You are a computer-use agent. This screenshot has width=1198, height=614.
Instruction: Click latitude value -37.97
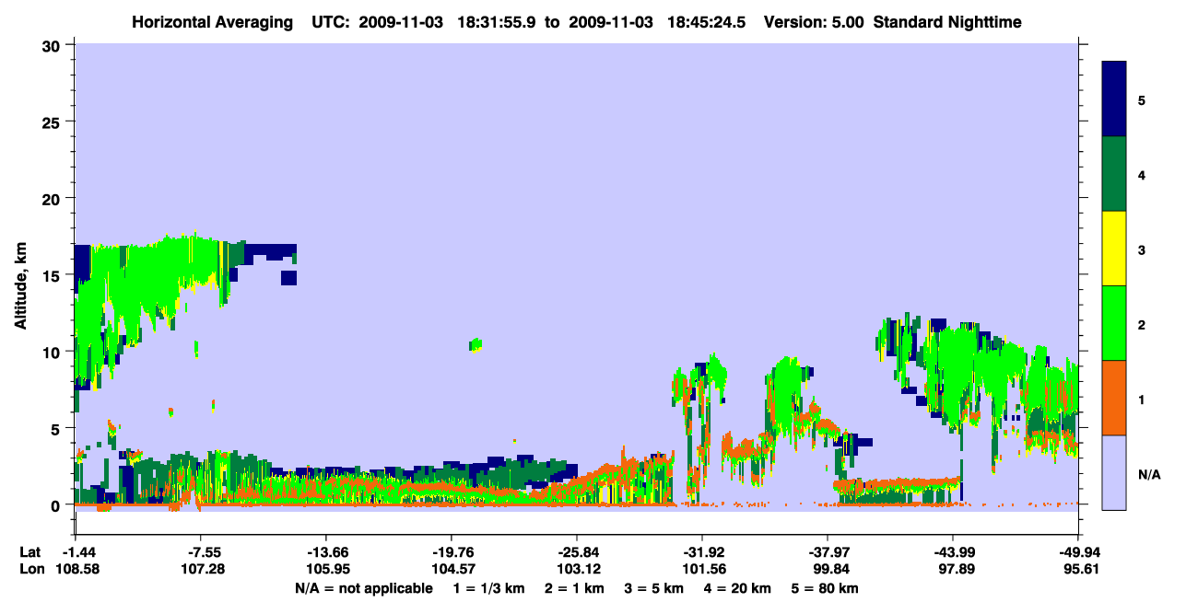828,551
